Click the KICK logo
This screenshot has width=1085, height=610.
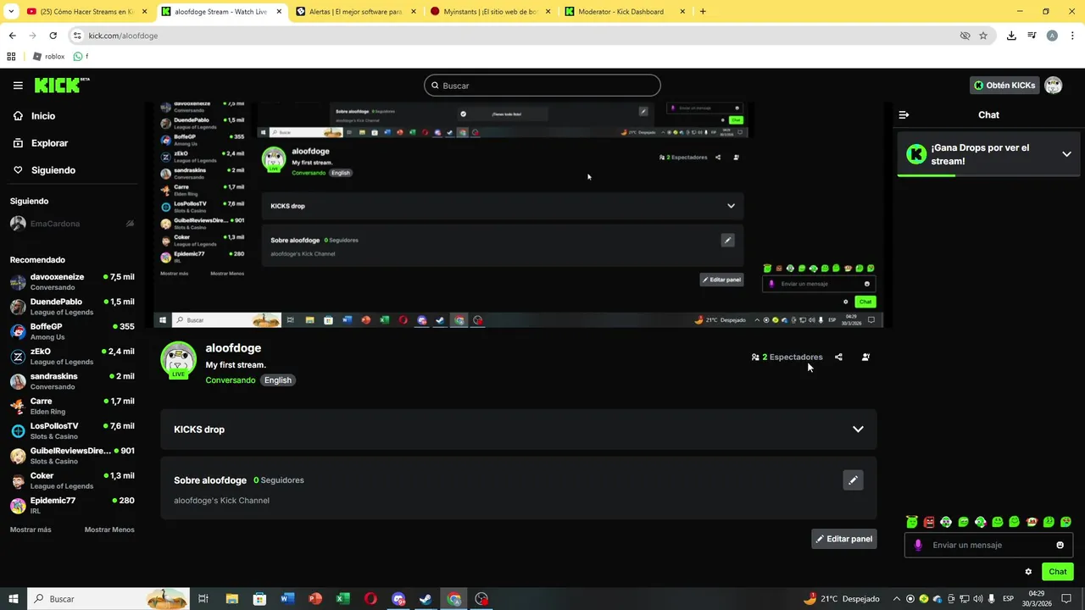(x=61, y=85)
